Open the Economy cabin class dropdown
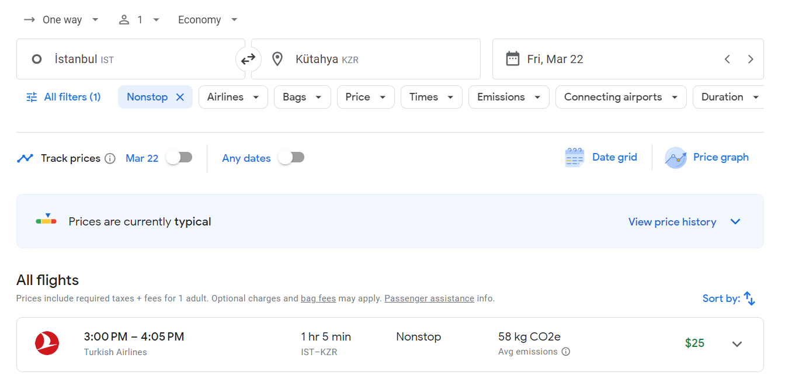The height and width of the screenshot is (389, 792). [x=207, y=20]
